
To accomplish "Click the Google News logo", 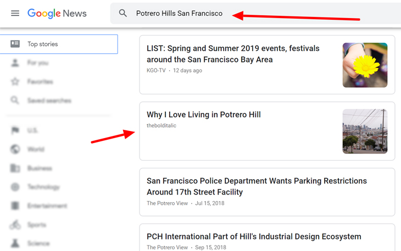I will point(57,13).
